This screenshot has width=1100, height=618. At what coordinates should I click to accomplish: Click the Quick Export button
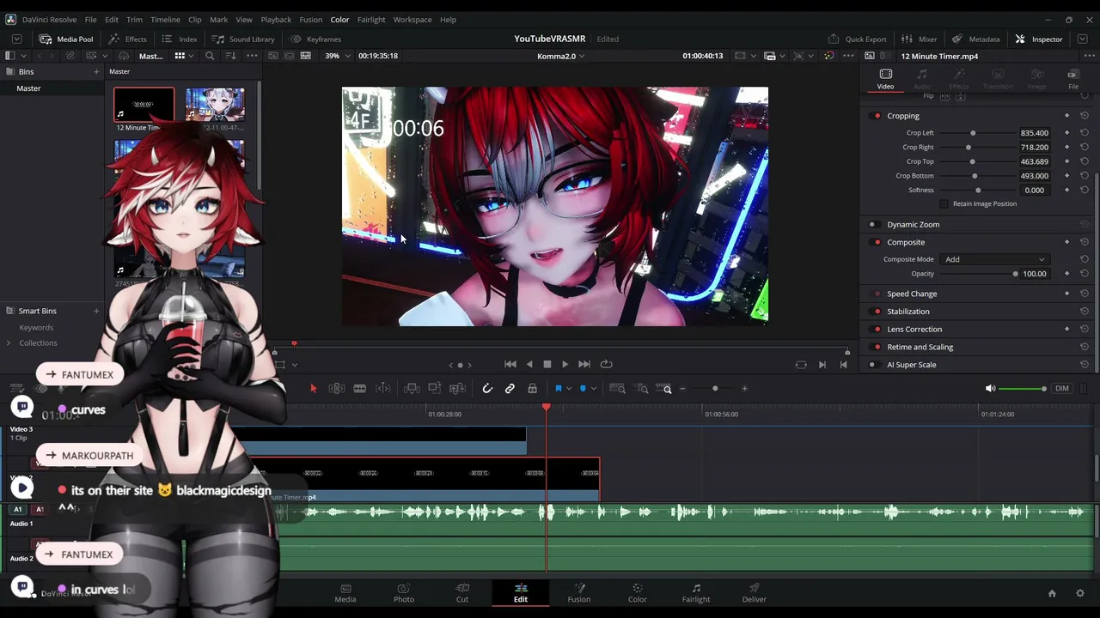[x=857, y=39]
